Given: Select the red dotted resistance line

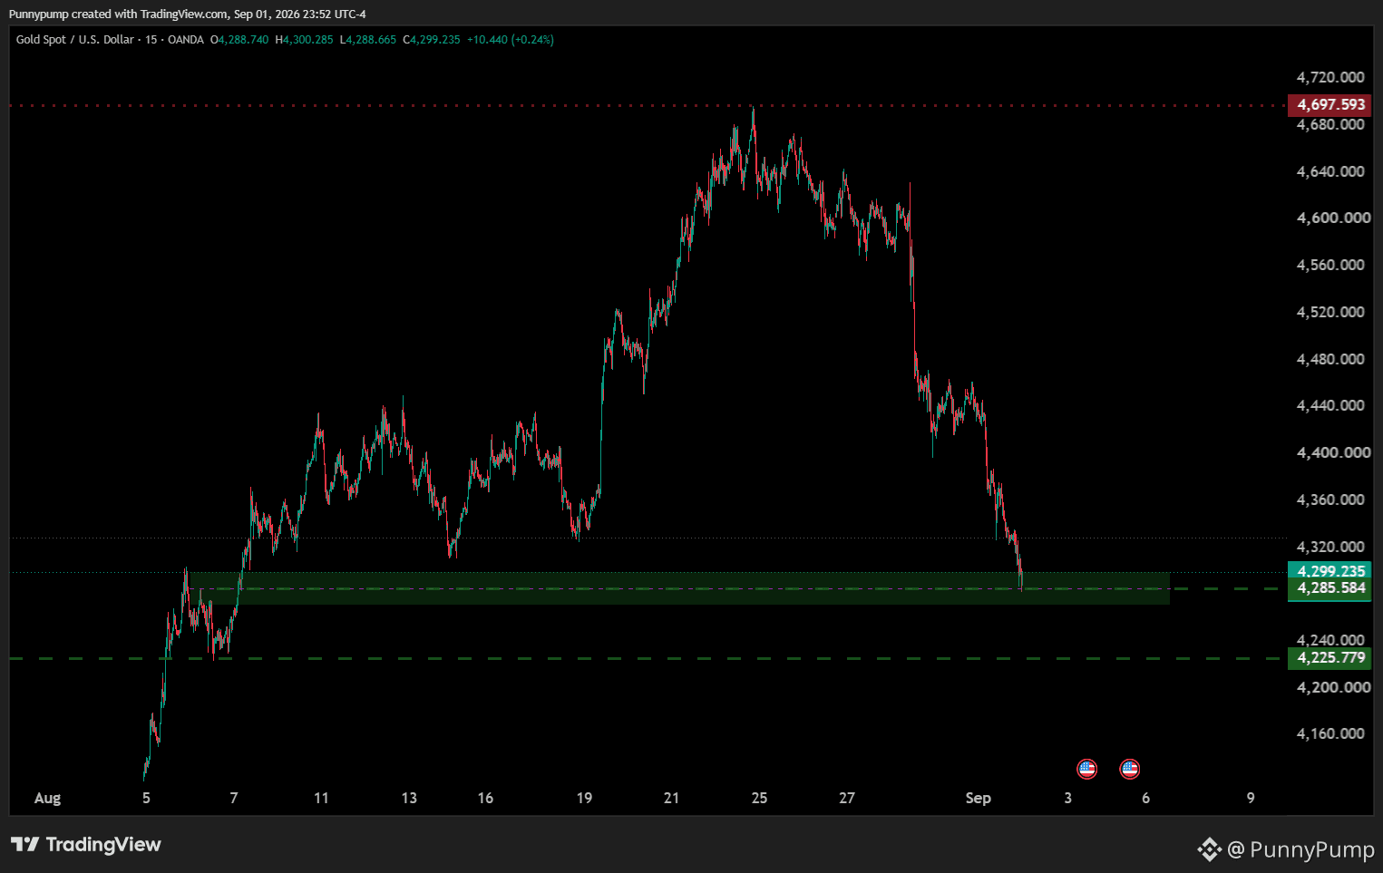Looking at the screenshot, I should click(648, 106).
